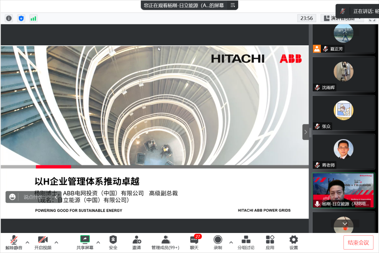The image size is (379, 253).
Task: Click the HITACHI logo on slide
Action: click(x=238, y=59)
